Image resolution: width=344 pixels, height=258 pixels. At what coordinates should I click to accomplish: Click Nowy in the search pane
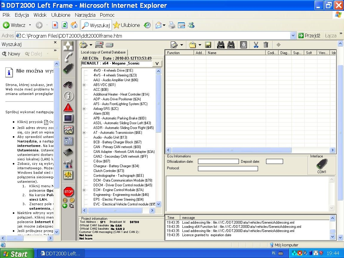tap(11, 54)
